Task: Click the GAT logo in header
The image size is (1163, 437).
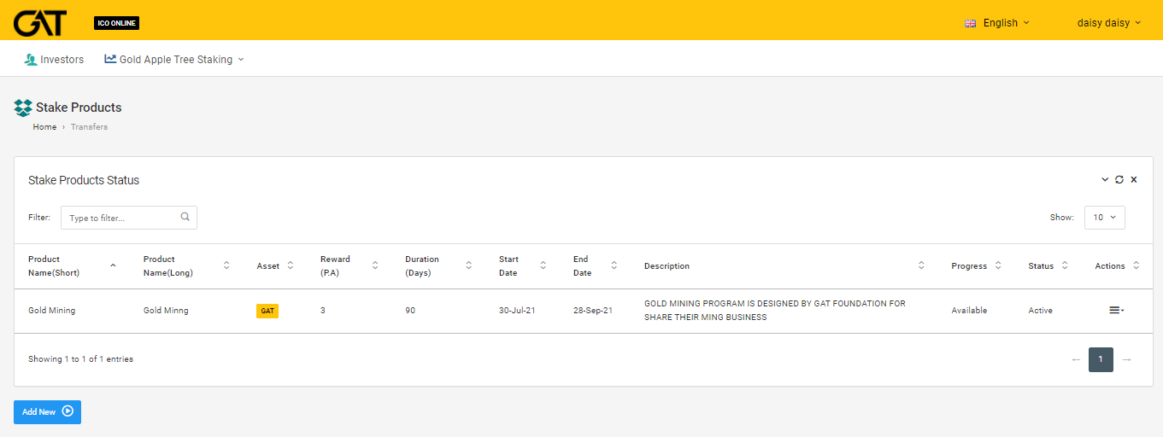Action: tap(40, 21)
